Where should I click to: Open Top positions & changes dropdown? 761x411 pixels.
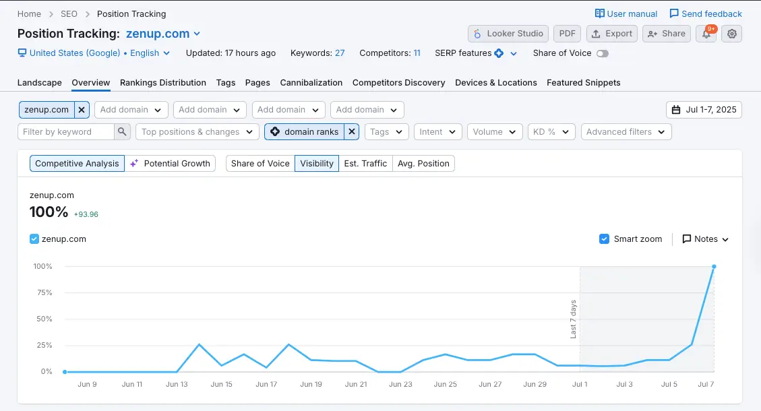click(x=197, y=131)
